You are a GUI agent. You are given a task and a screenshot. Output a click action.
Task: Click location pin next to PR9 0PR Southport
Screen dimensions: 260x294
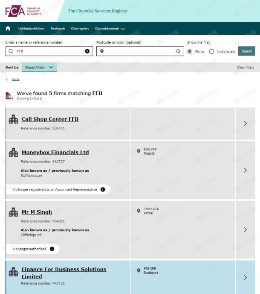[139, 270]
